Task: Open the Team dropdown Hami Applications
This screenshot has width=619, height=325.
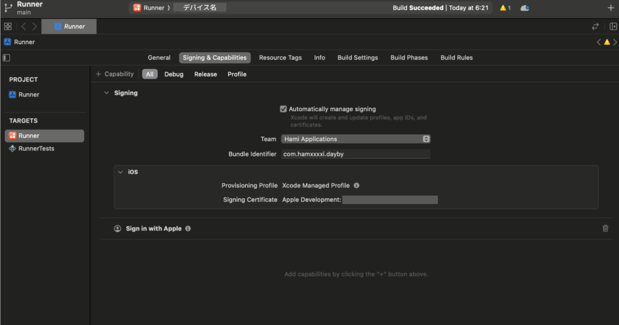Action: 356,139
